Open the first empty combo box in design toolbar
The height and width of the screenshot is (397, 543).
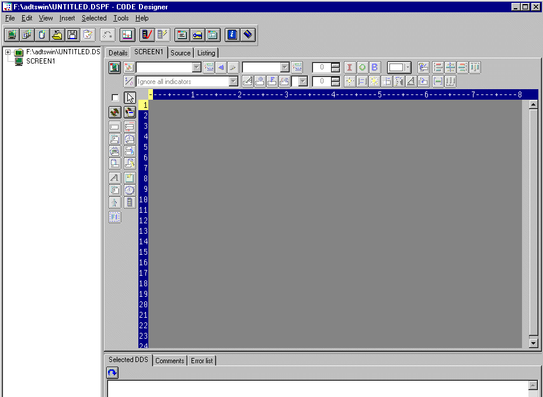coord(196,68)
